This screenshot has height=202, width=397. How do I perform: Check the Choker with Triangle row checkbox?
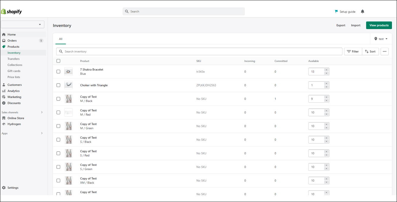[58, 85]
